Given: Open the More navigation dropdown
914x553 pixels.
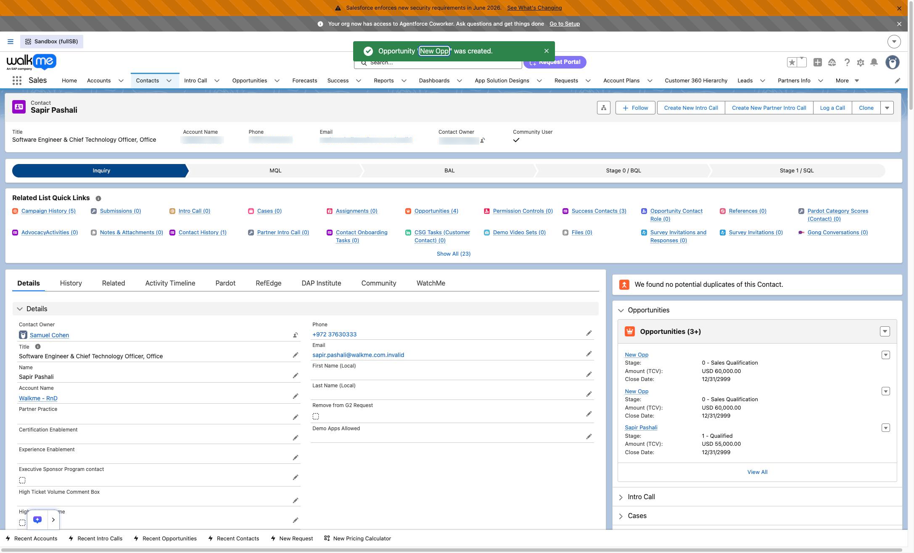Looking at the screenshot, I should [847, 81].
